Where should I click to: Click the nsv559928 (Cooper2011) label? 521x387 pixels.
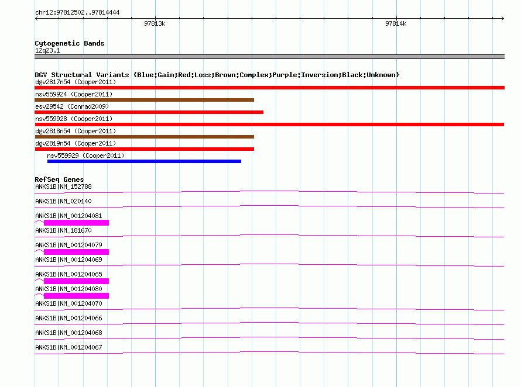pyautogui.click(x=74, y=119)
